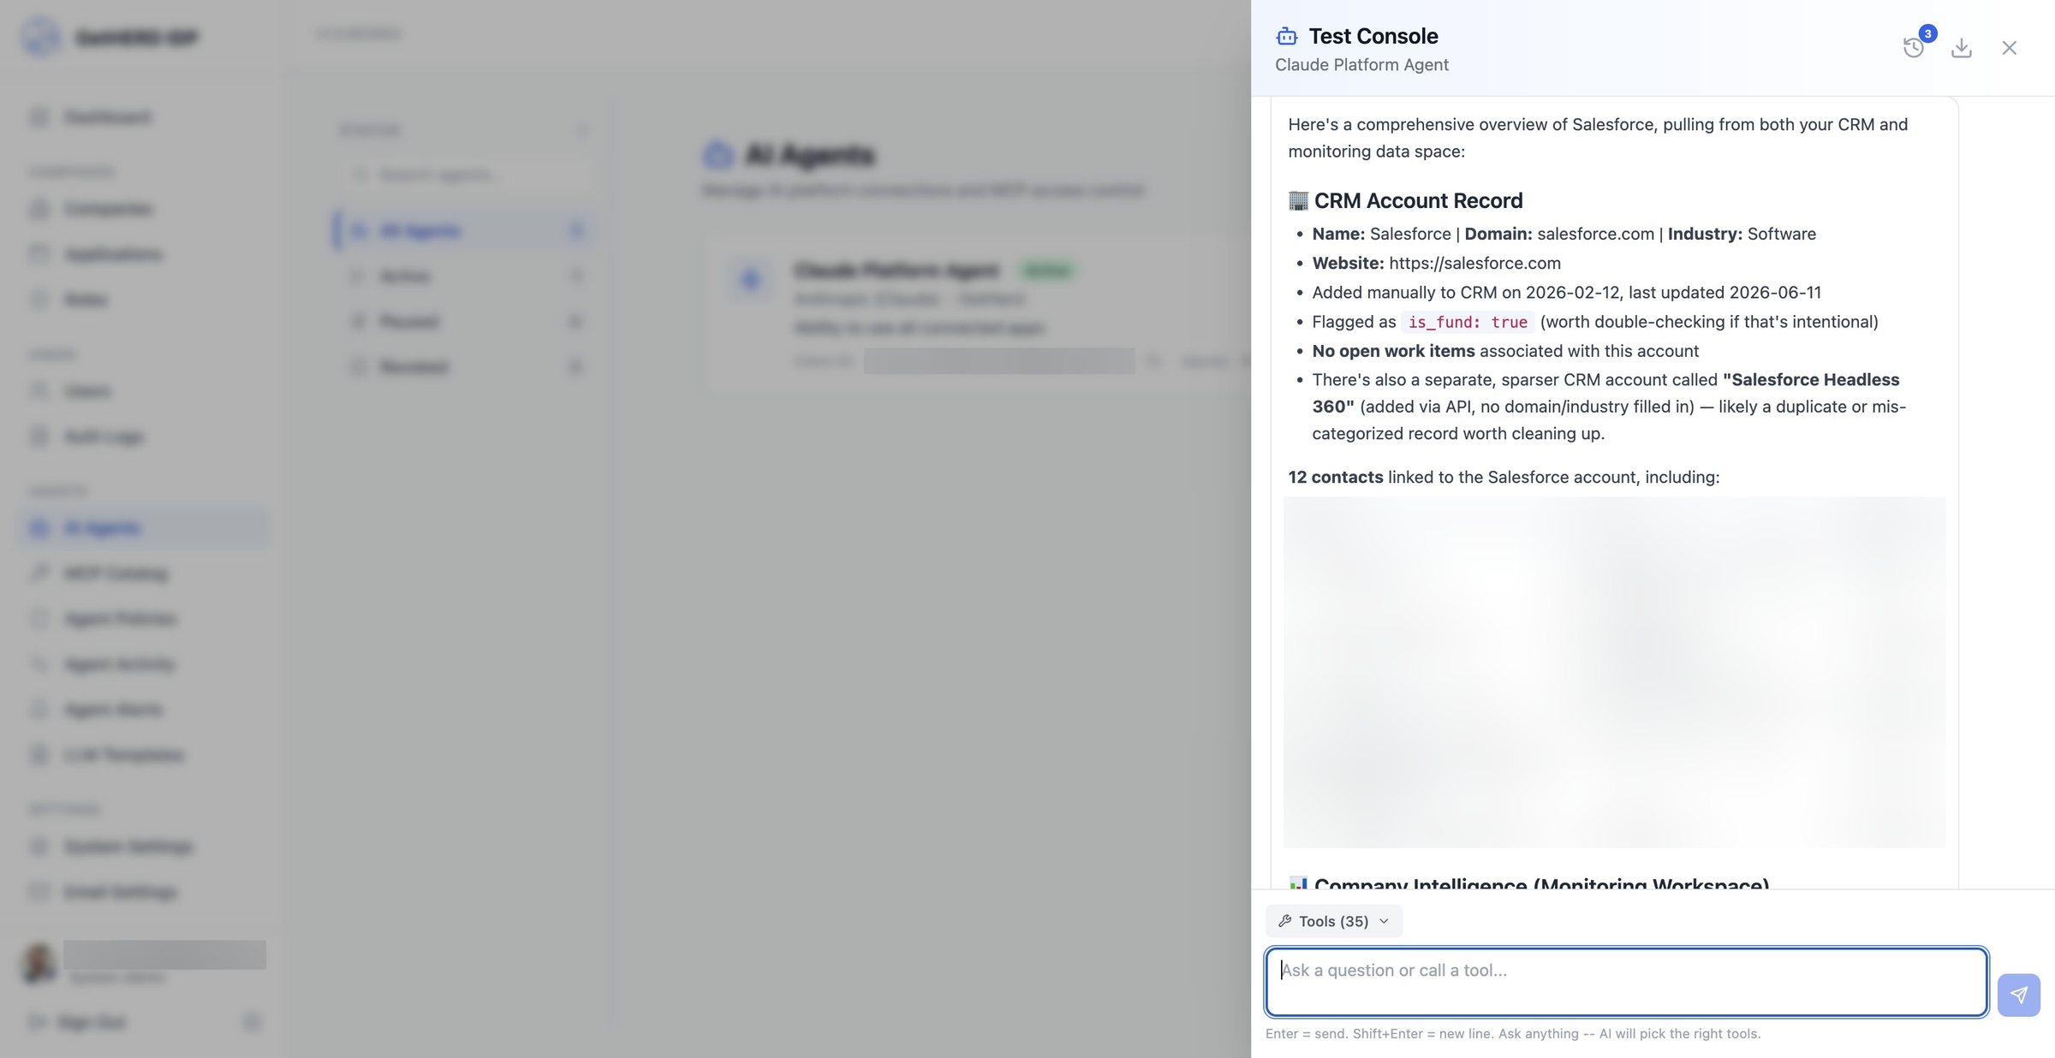Click 'No open work items' text
The width and height of the screenshot is (2055, 1058).
point(1393,351)
